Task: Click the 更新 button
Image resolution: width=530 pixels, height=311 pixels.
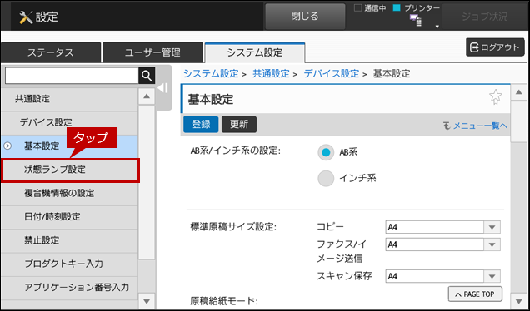Action: (239, 125)
